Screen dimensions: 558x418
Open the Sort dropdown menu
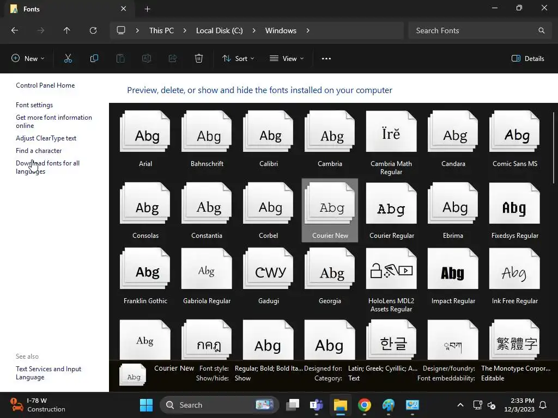point(238,59)
